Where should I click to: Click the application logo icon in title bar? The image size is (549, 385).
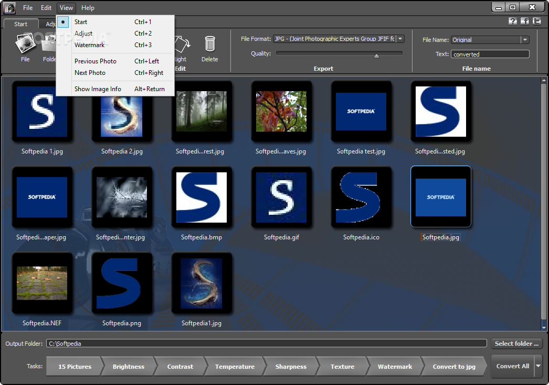[9, 8]
